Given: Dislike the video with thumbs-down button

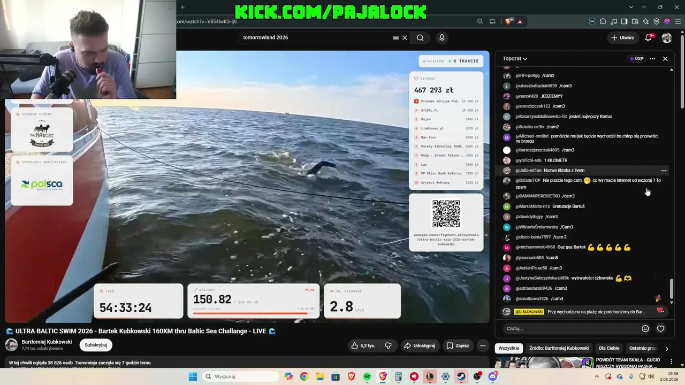Looking at the screenshot, I should coord(388,346).
